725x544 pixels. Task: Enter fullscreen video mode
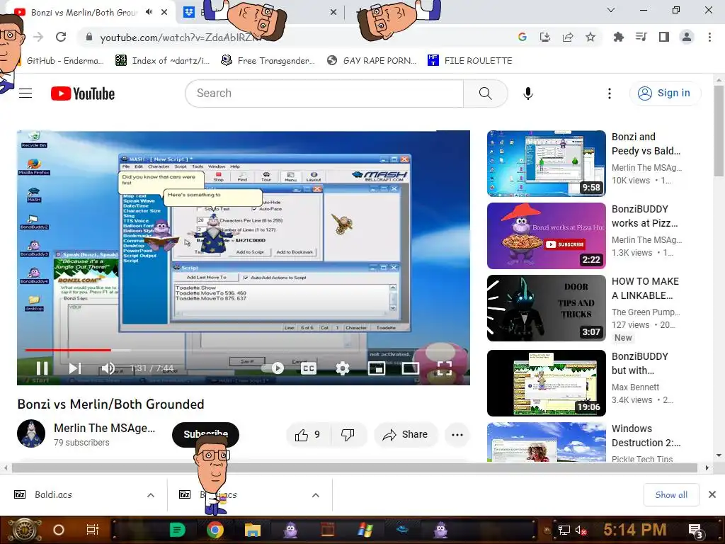coord(445,368)
